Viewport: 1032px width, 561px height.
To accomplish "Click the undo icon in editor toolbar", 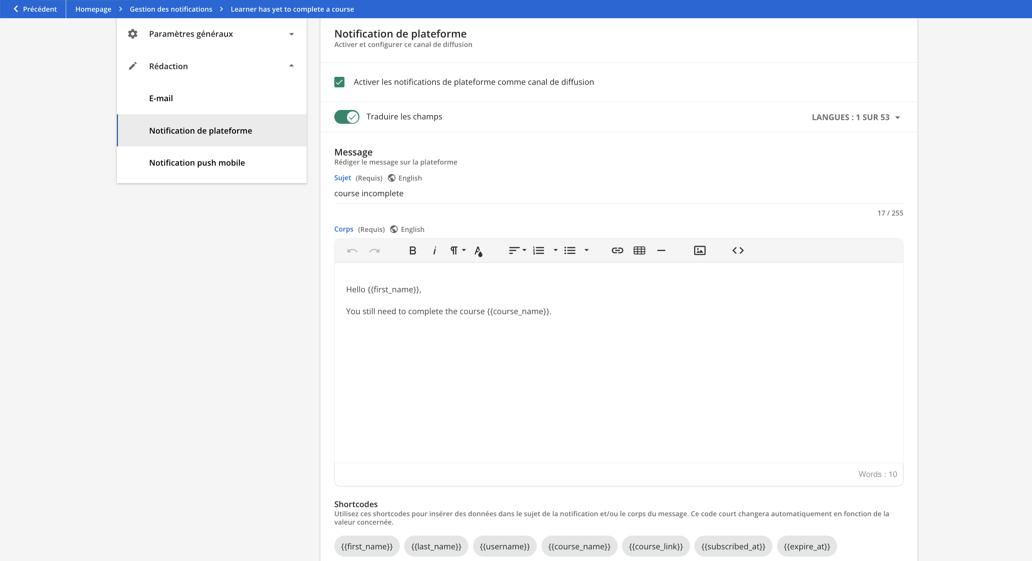I will 352,251.
